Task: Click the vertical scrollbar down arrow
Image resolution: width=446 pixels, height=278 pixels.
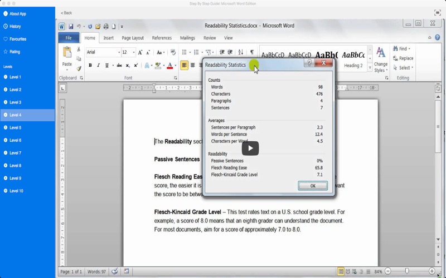Action: click(438, 240)
